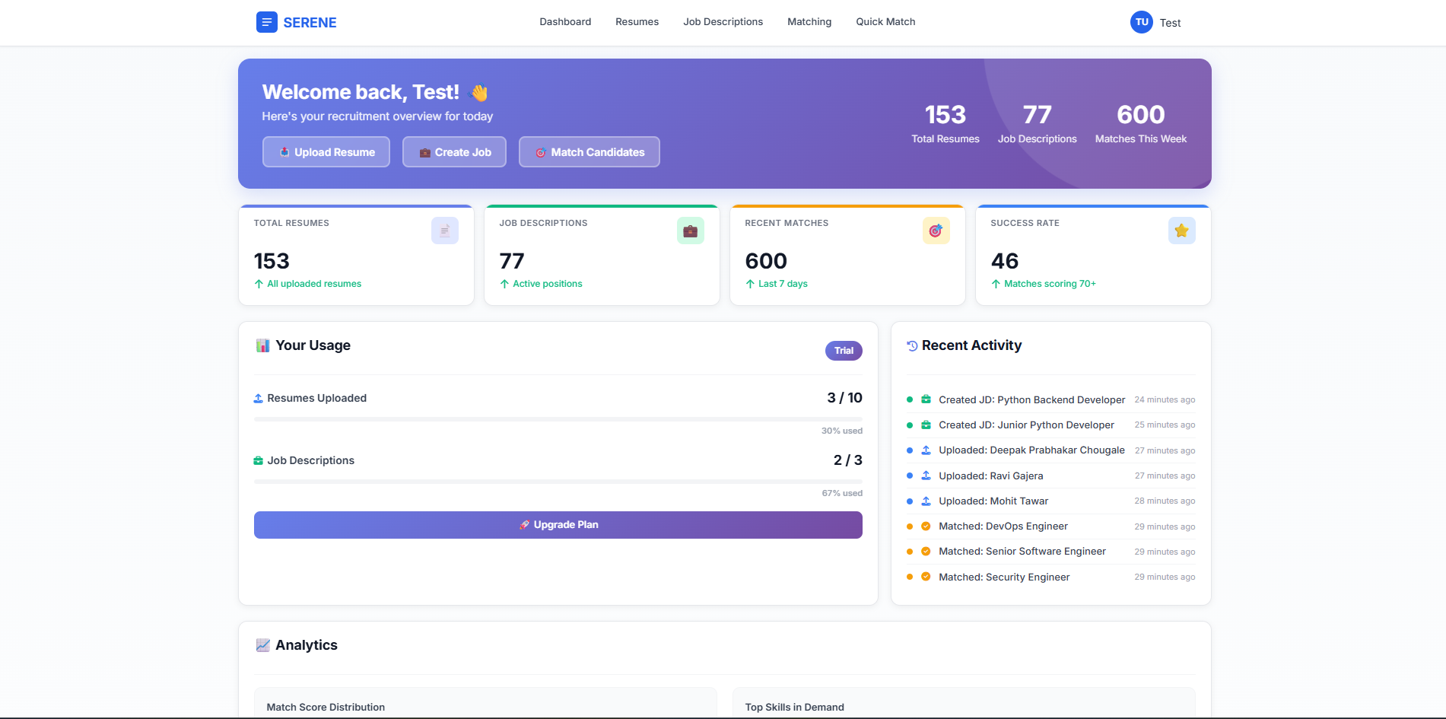Click the Resumes Uploaded progress bar
This screenshot has height=719, width=1446.
pyautogui.click(x=558, y=418)
